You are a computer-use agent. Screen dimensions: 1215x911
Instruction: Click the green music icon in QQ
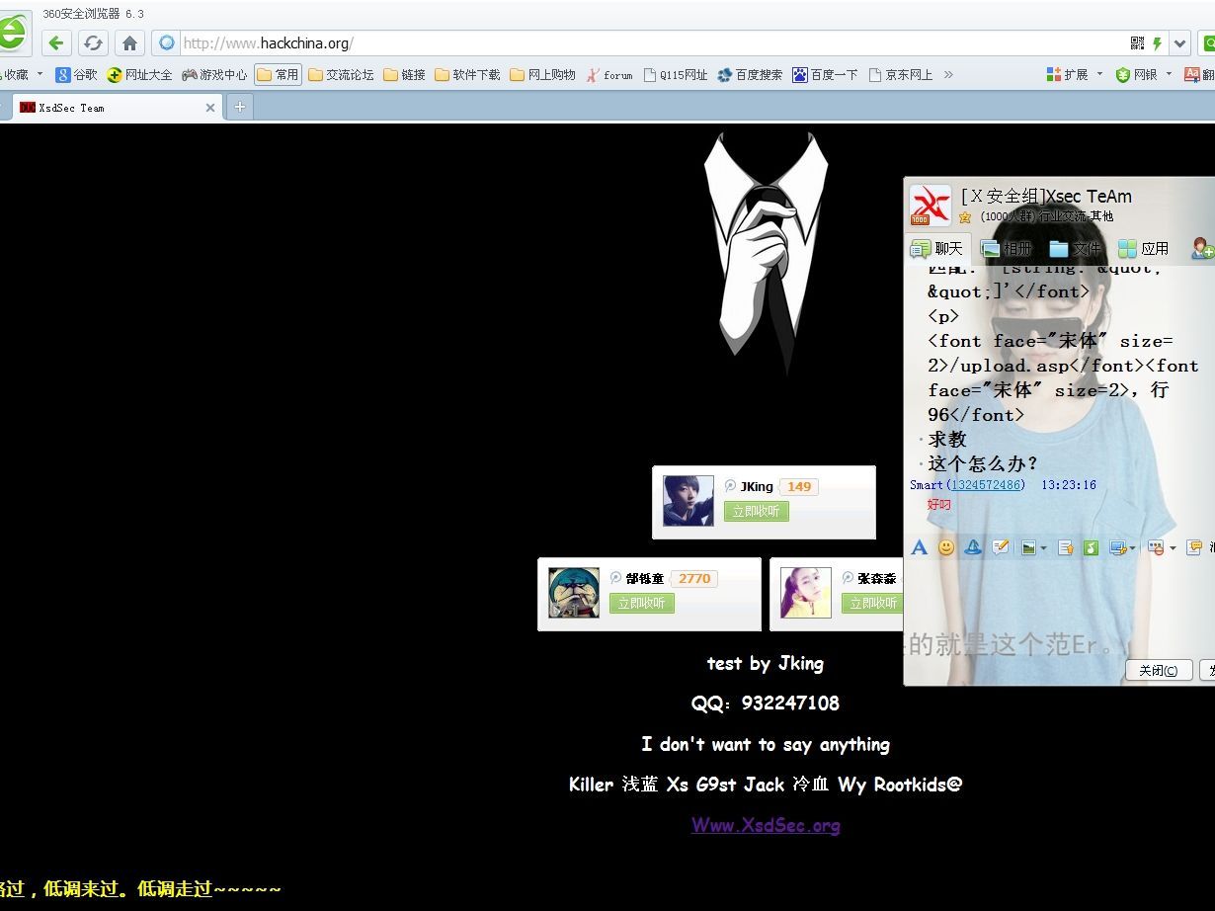(x=1091, y=547)
